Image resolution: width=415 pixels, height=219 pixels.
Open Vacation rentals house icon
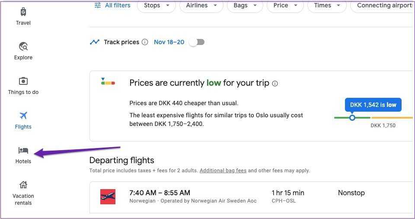coord(23,185)
